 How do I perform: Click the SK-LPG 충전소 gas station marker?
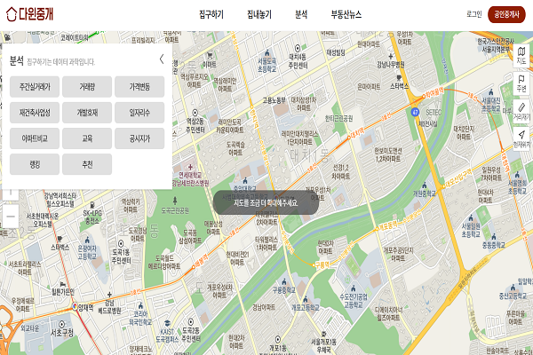click(x=91, y=205)
